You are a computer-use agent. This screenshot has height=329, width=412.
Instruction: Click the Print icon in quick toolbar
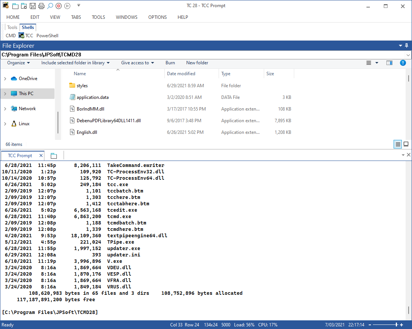(41, 6)
